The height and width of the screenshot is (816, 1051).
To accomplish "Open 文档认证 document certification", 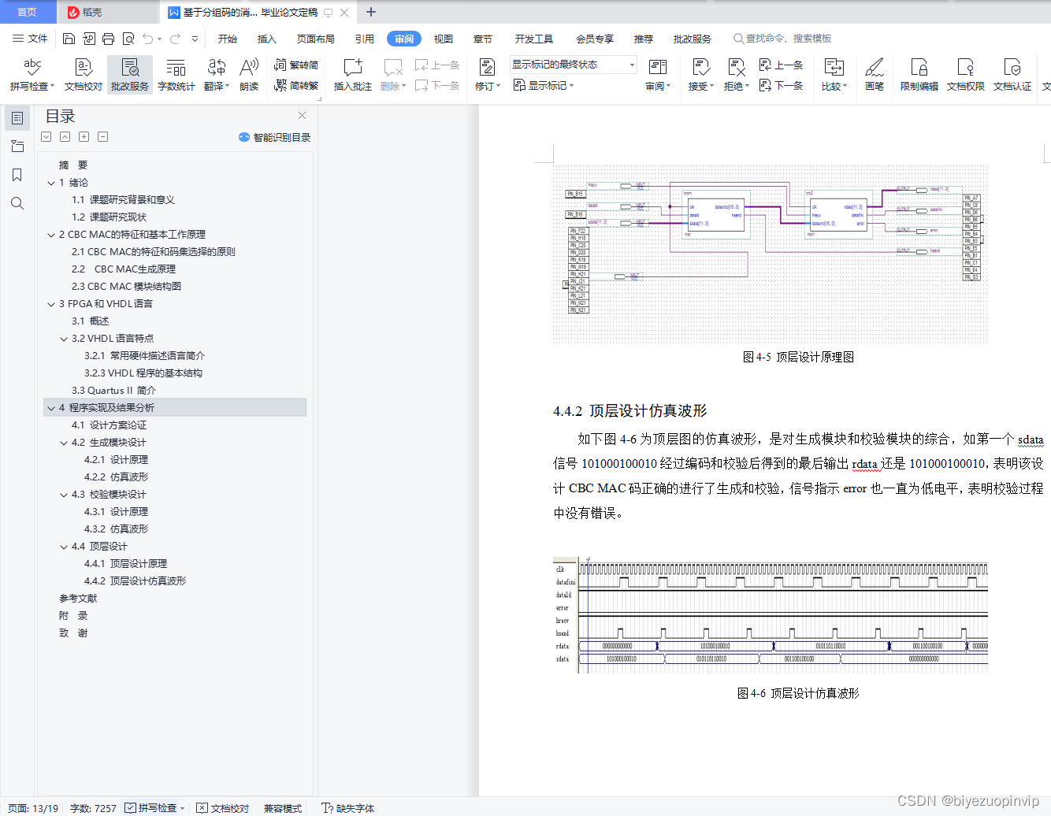I will [x=1012, y=75].
